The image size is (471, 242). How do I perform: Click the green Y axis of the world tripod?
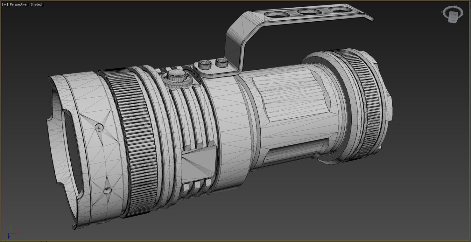[11, 227]
